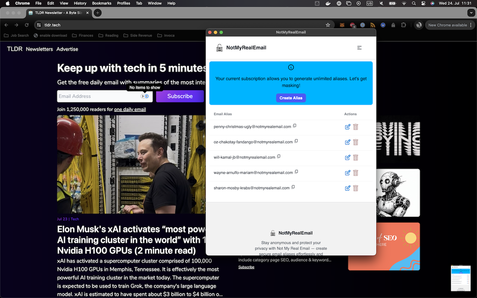The image size is (477, 298).
Task: Copy the sharon-mosby-krabs alias address
Action: click(x=293, y=187)
